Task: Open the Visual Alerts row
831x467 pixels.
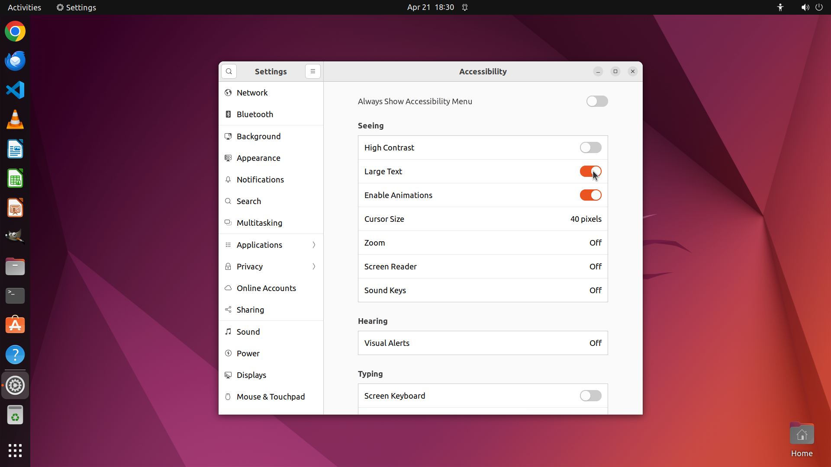Action: [483, 343]
